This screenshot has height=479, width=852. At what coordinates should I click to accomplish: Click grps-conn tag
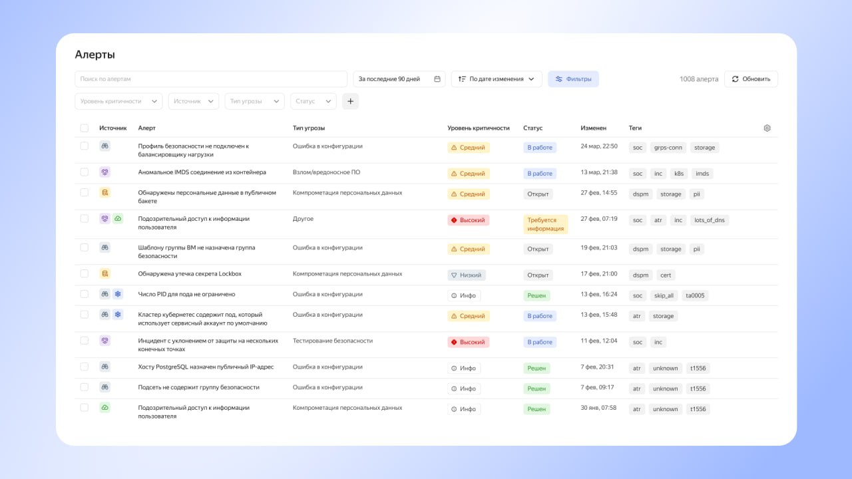[668, 148]
